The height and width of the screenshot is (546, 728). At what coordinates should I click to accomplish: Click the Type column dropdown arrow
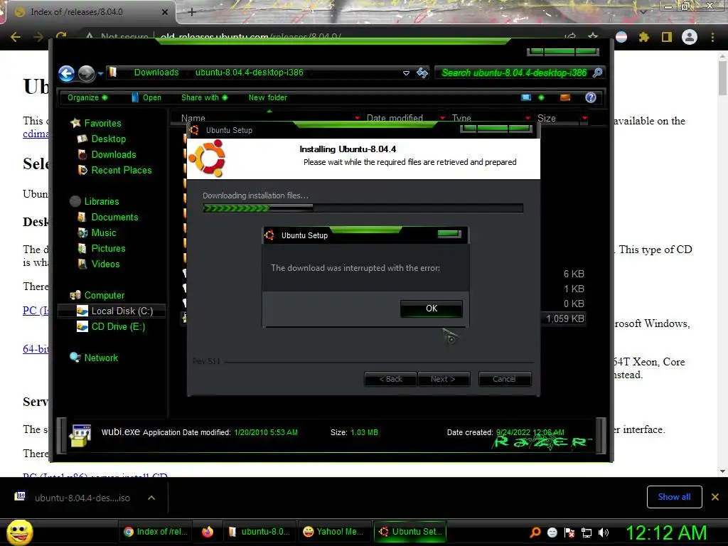[x=528, y=118]
